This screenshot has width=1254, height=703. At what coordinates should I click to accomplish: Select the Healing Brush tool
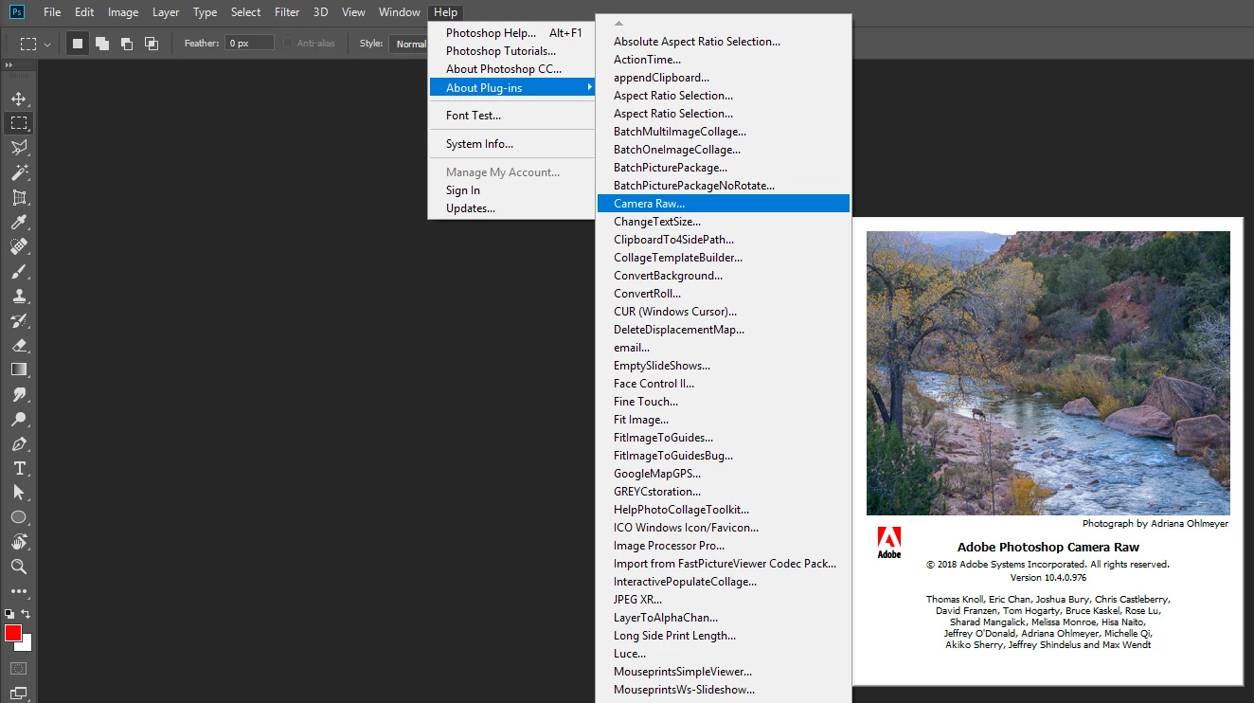pyautogui.click(x=19, y=246)
